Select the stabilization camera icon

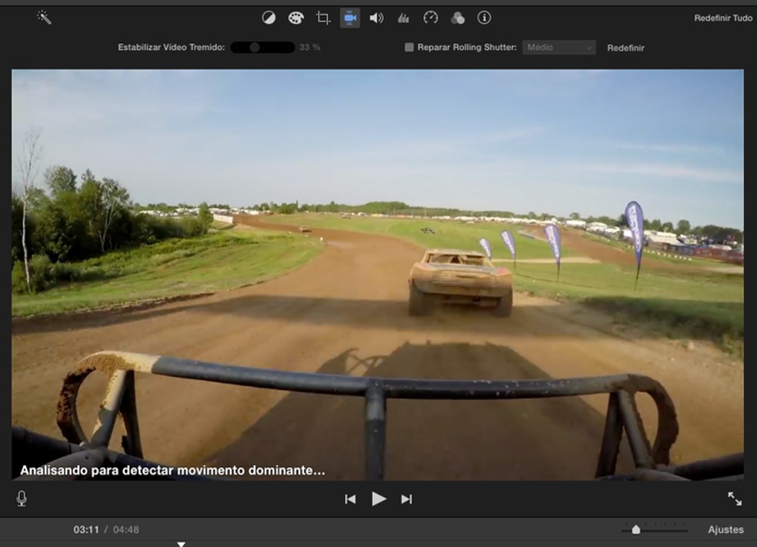point(350,18)
